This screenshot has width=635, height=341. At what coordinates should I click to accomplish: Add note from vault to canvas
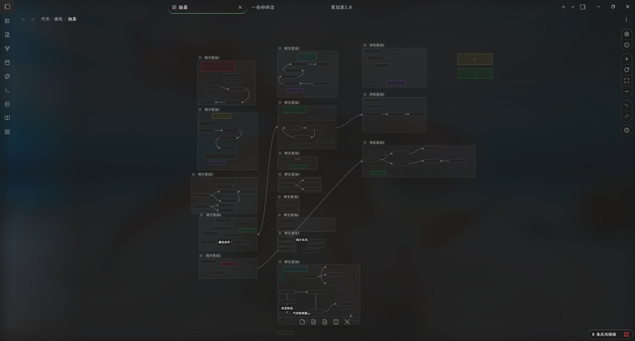(x=314, y=322)
